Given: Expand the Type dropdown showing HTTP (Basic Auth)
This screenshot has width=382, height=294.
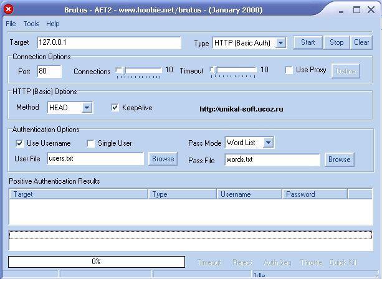Looking at the screenshot, I should click(280, 43).
